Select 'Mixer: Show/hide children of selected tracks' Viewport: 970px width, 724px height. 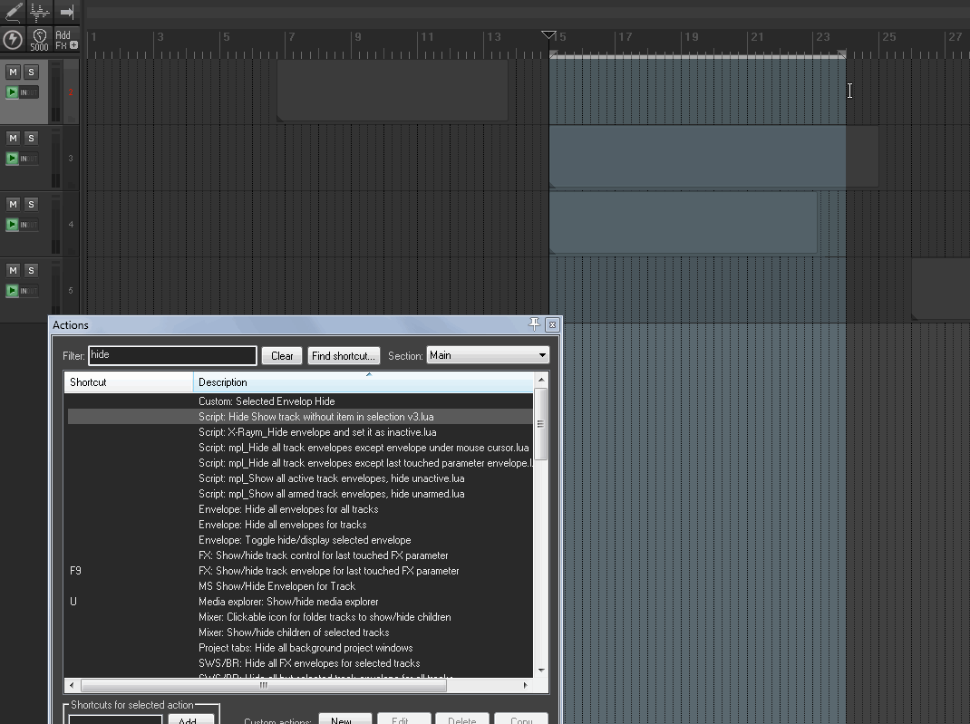tap(300, 632)
